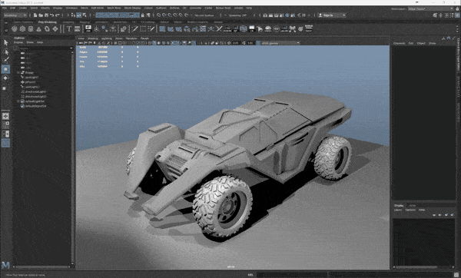Screen dimensions: 461x278
Task: Open the Mesh Display menu
Action: pos(132,8)
